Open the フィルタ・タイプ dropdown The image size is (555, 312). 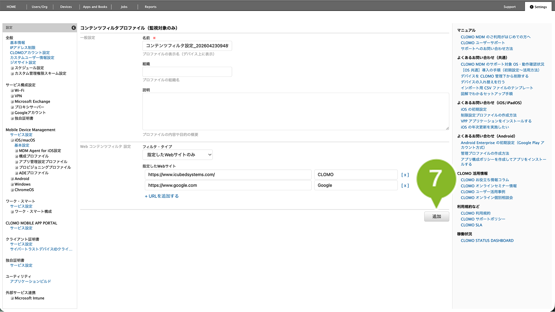[177, 155]
